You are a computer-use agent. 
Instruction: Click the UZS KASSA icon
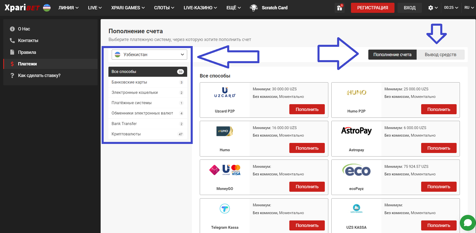pos(356,209)
